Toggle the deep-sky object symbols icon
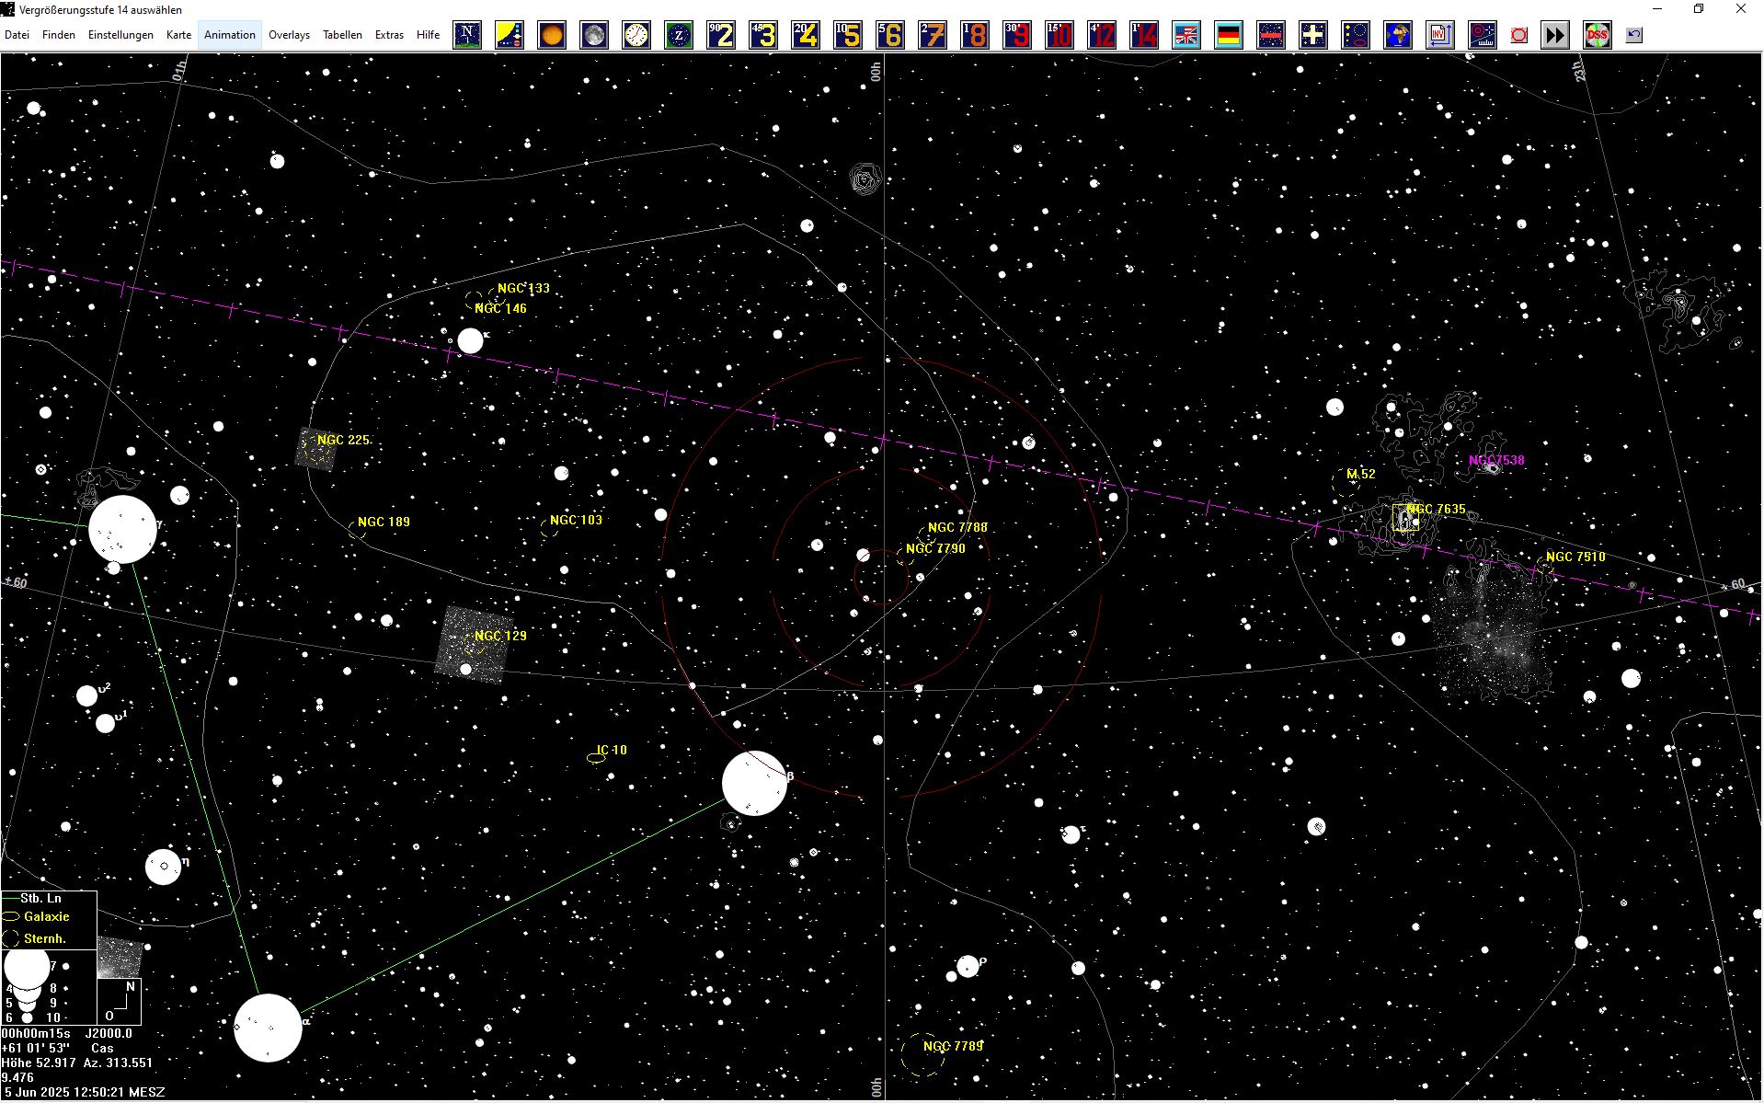Screen dimensions: 1764x1103 pyautogui.click(x=1356, y=35)
